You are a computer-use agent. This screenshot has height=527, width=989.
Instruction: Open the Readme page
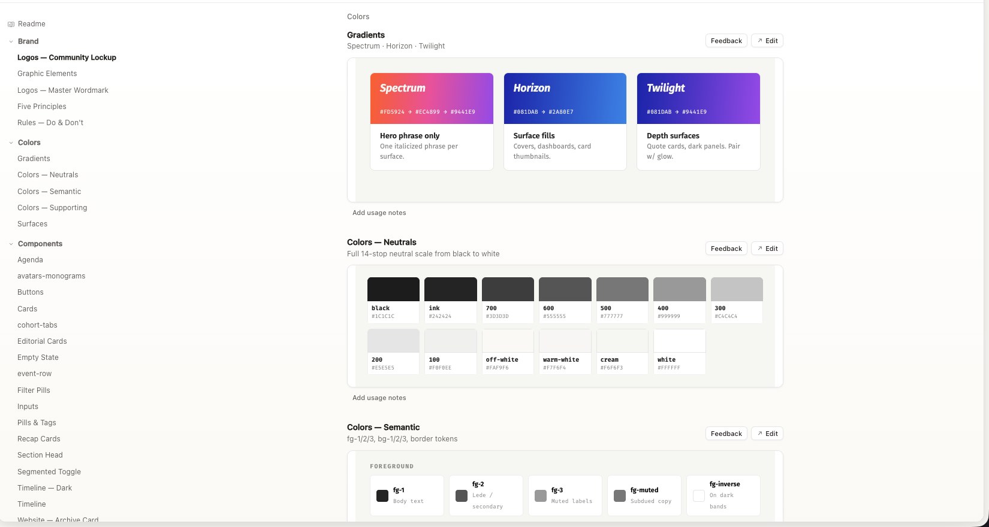click(x=32, y=24)
